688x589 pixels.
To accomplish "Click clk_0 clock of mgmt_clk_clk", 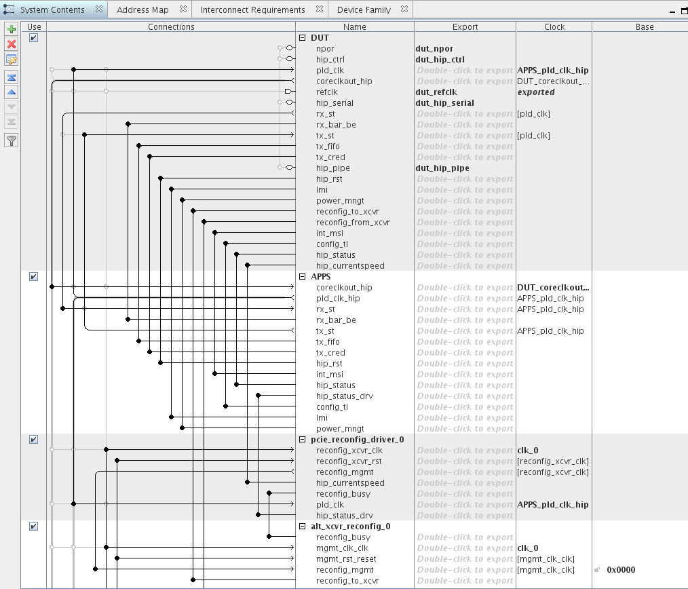I will [528, 548].
